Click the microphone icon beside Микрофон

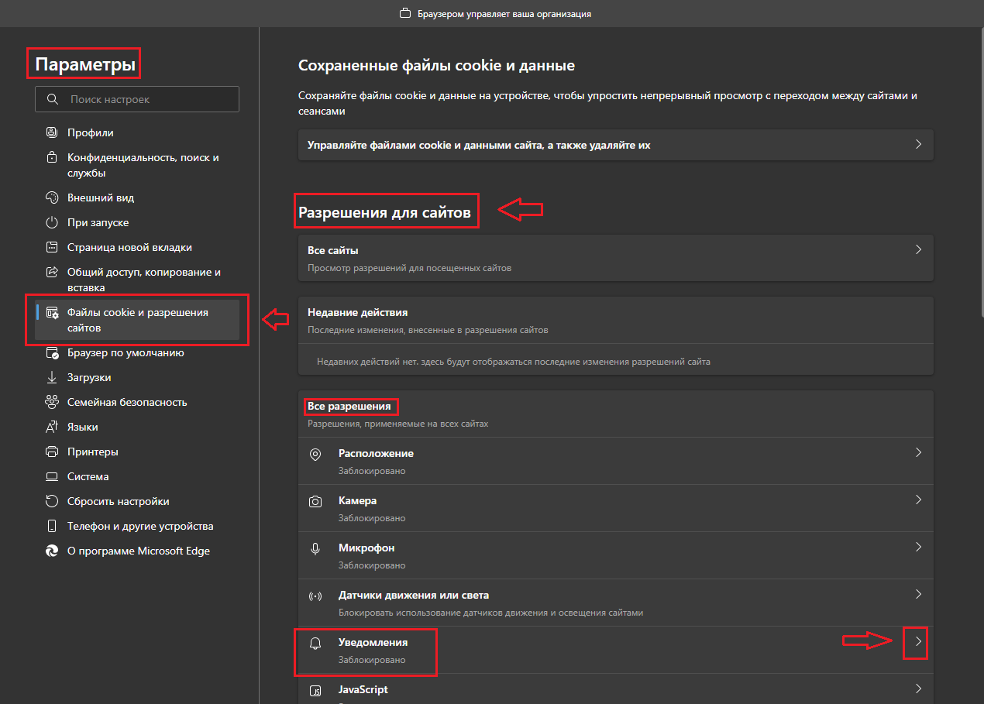[315, 548]
